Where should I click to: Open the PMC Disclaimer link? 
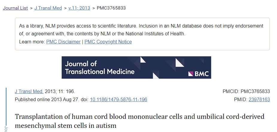click(x=63, y=42)
